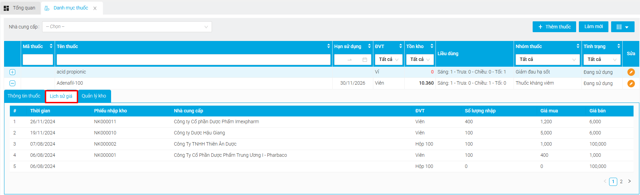Select the Danh mục thuốc tab
Screen dimensions: 640x195
[71, 8]
